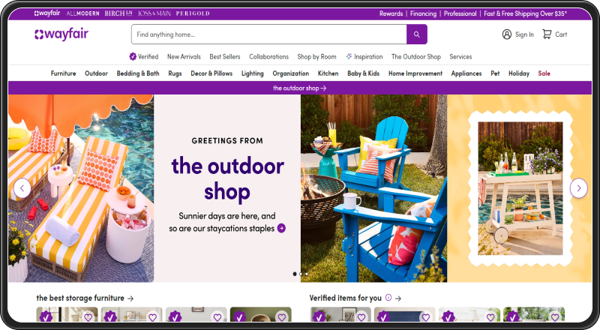Open the blue Adirondack chairs promo image
600x330 pixels.
pos(373,188)
